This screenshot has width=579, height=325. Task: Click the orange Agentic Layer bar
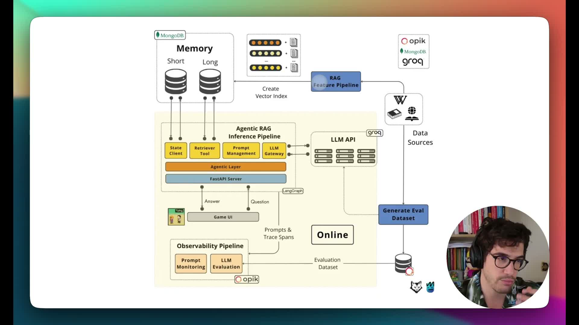pos(226,167)
